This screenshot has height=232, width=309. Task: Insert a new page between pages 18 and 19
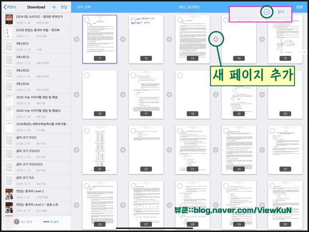click(x=216, y=95)
